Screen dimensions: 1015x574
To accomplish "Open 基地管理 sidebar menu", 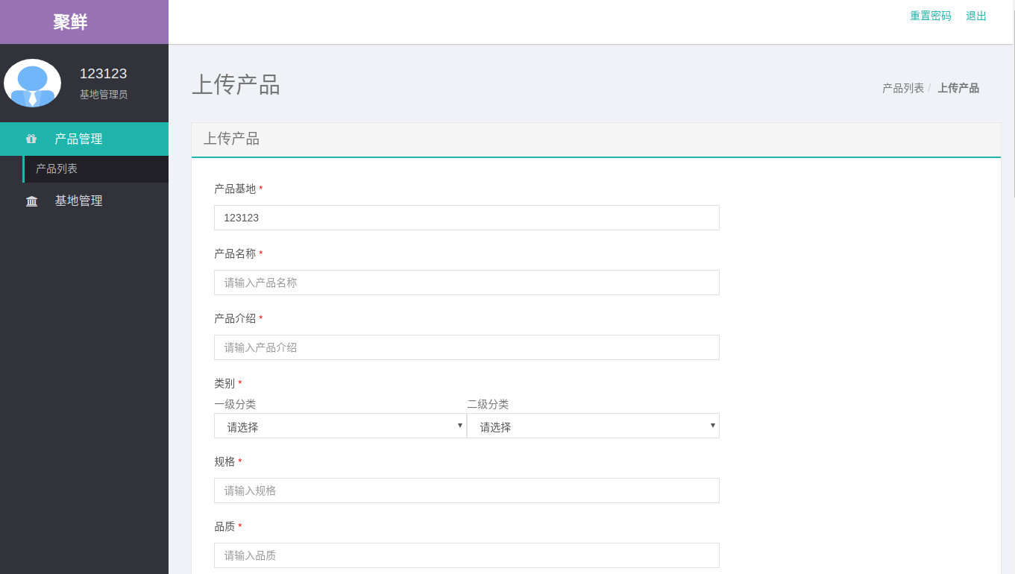I will (78, 201).
